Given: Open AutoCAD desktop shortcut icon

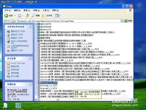Looking at the screenshot, I should (x=18, y=106).
